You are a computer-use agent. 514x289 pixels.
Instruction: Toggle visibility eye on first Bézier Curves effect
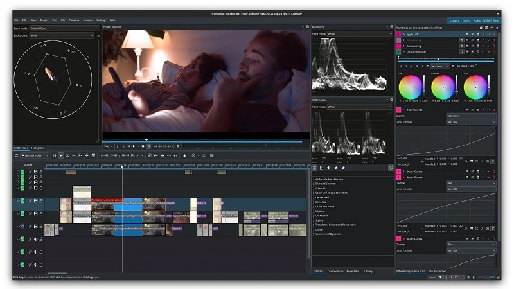pyautogui.click(x=467, y=110)
